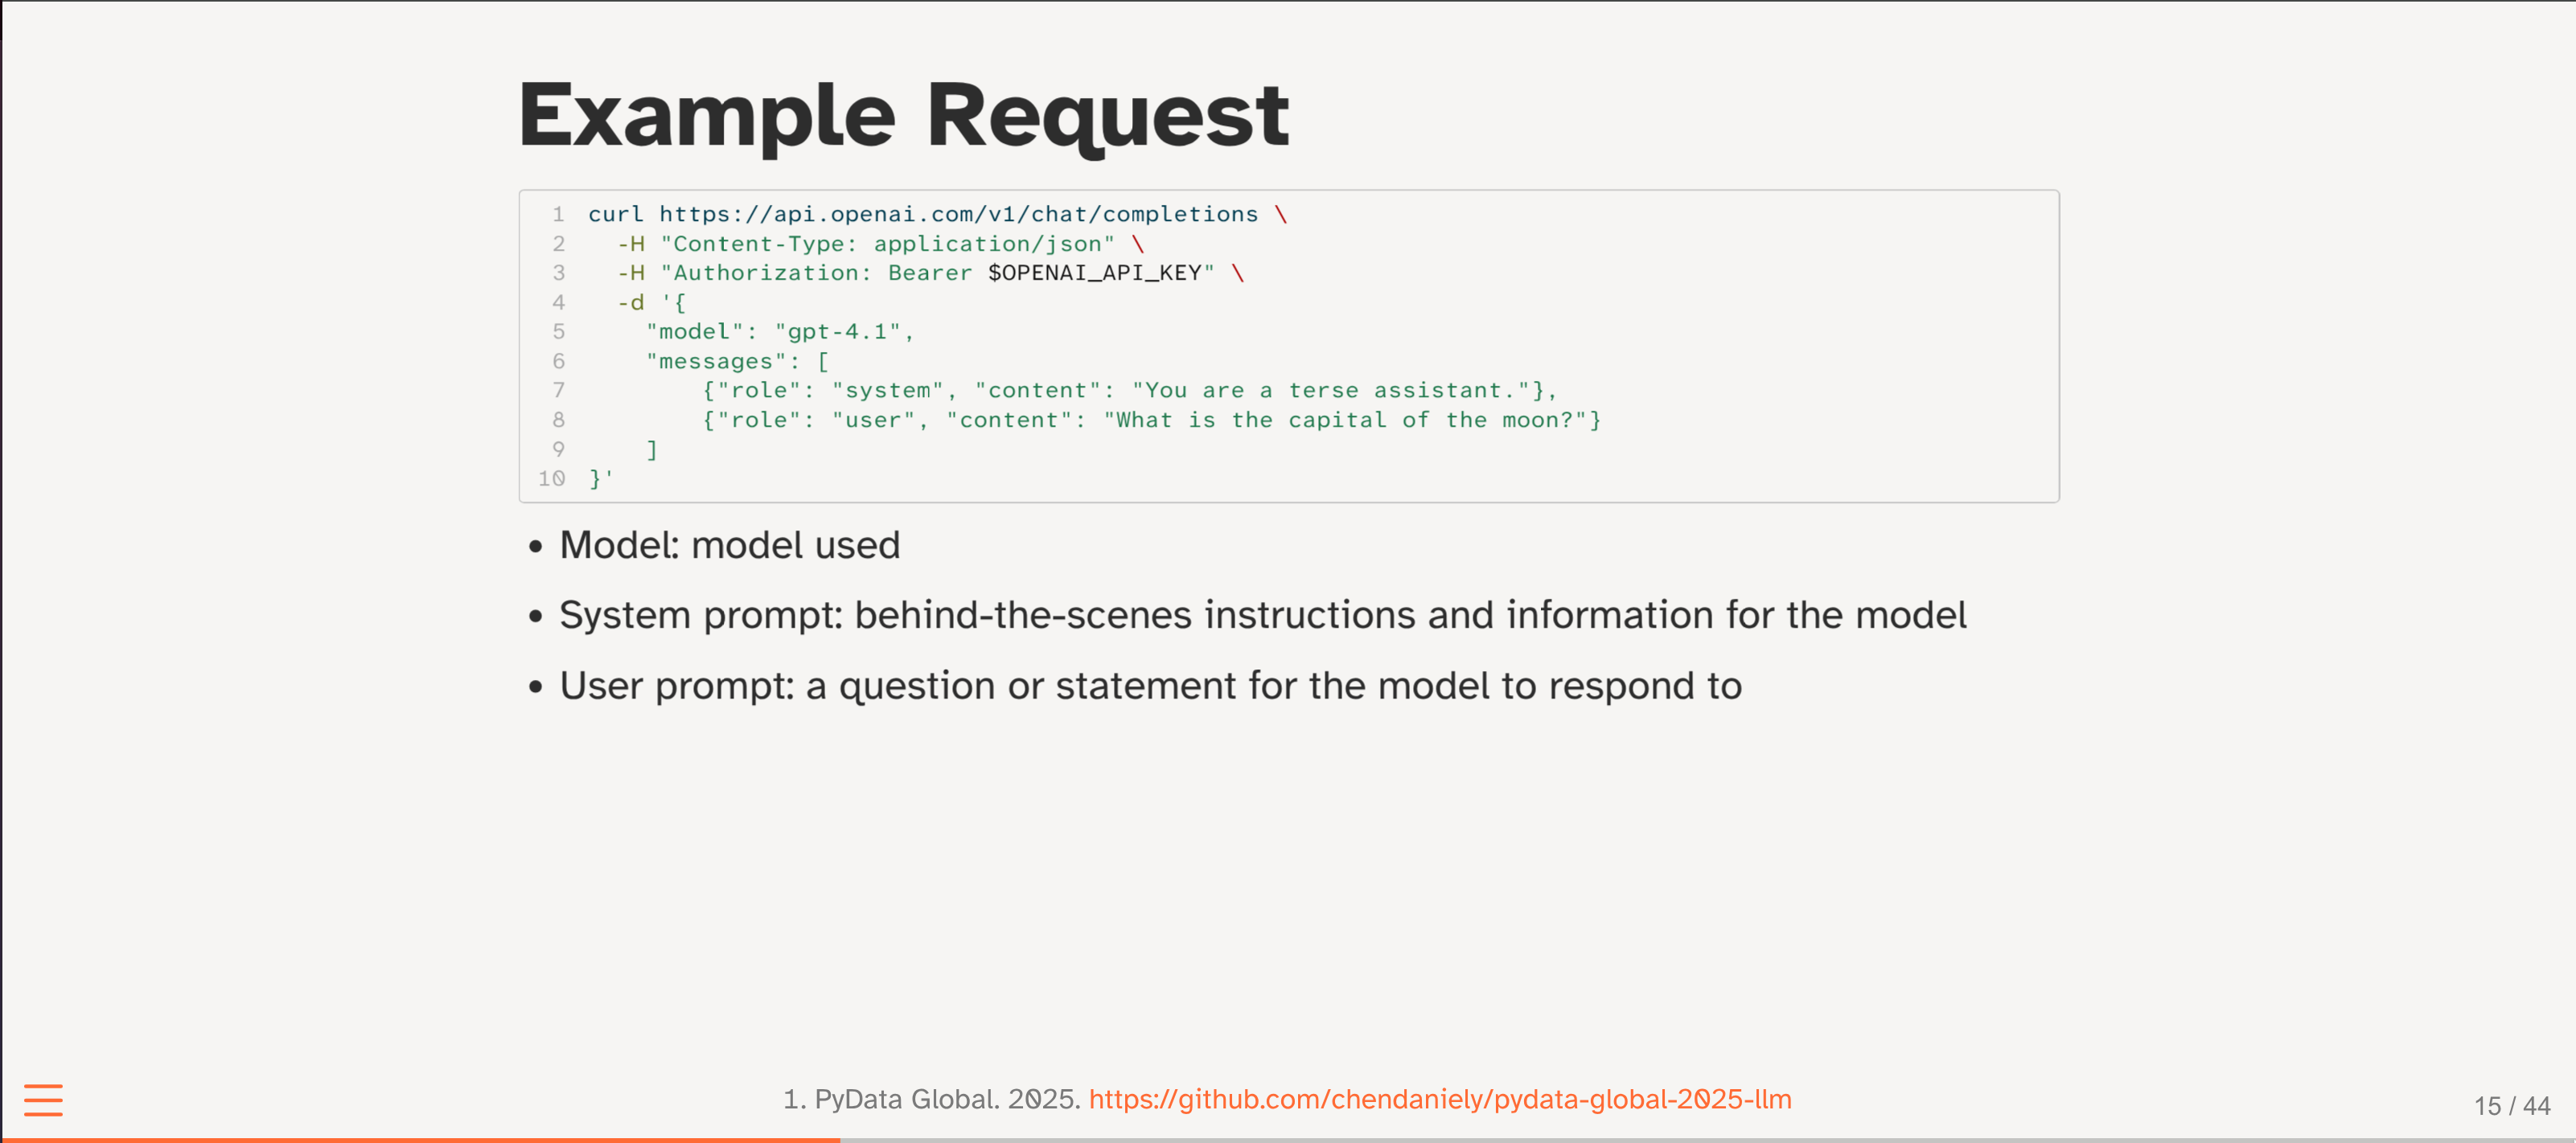Click the terse assistant system message line
Image resolution: width=2576 pixels, height=1143 pixels.
pyautogui.click(x=1129, y=391)
